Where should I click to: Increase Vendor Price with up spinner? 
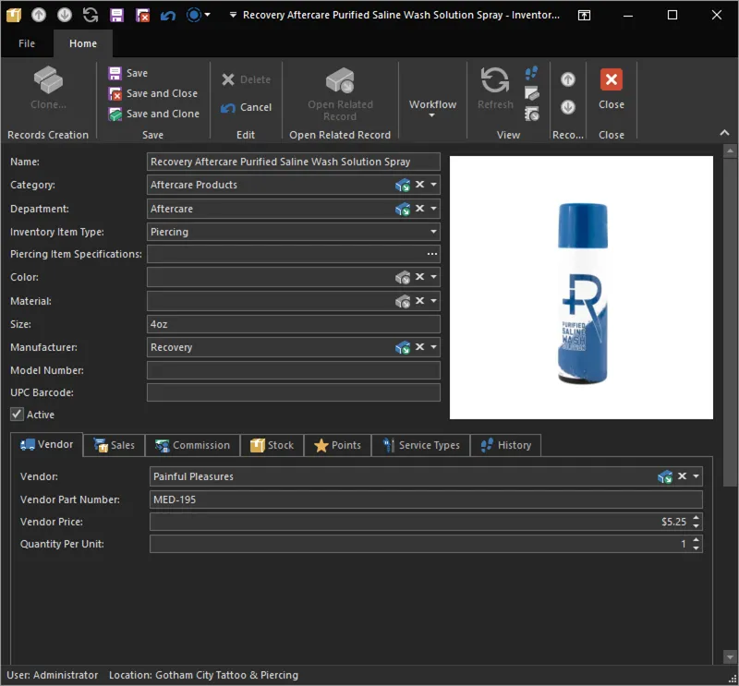click(x=697, y=518)
